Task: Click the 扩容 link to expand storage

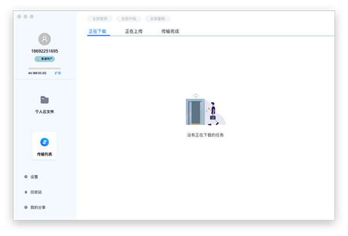Action: pyautogui.click(x=57, y=74)
